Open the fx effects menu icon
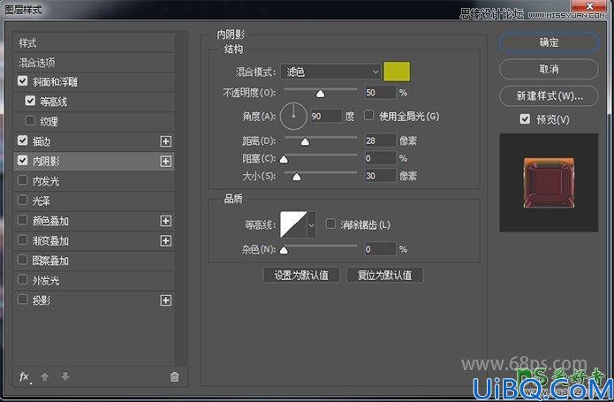 pyautogui.click(x=25, y=377)
